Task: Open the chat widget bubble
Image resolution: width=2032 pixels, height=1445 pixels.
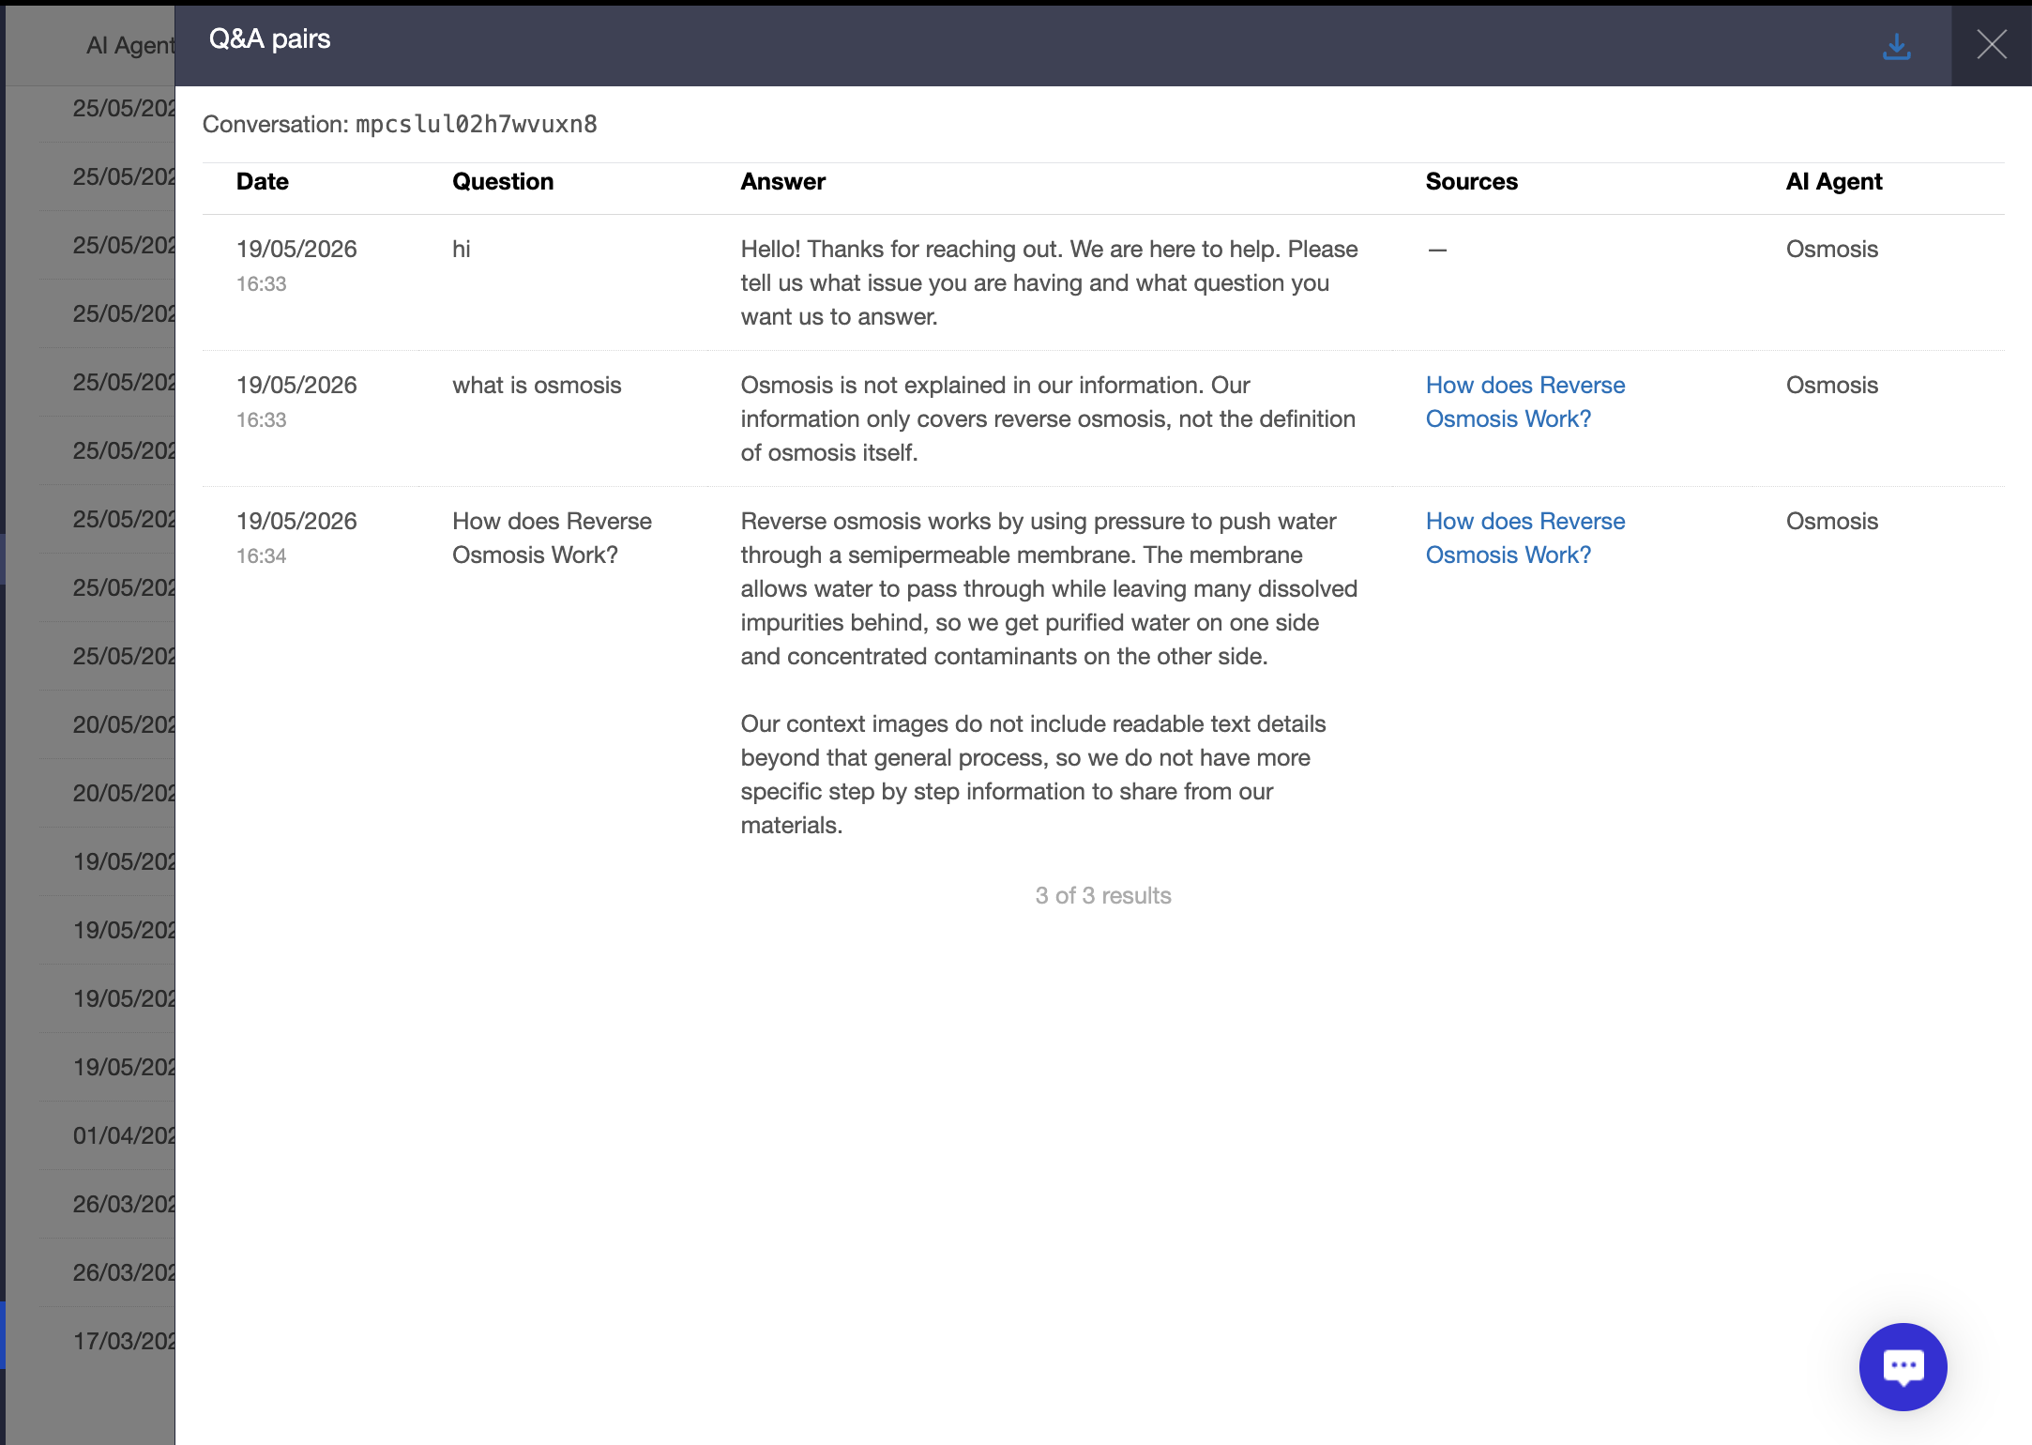Action: 1903,1366
